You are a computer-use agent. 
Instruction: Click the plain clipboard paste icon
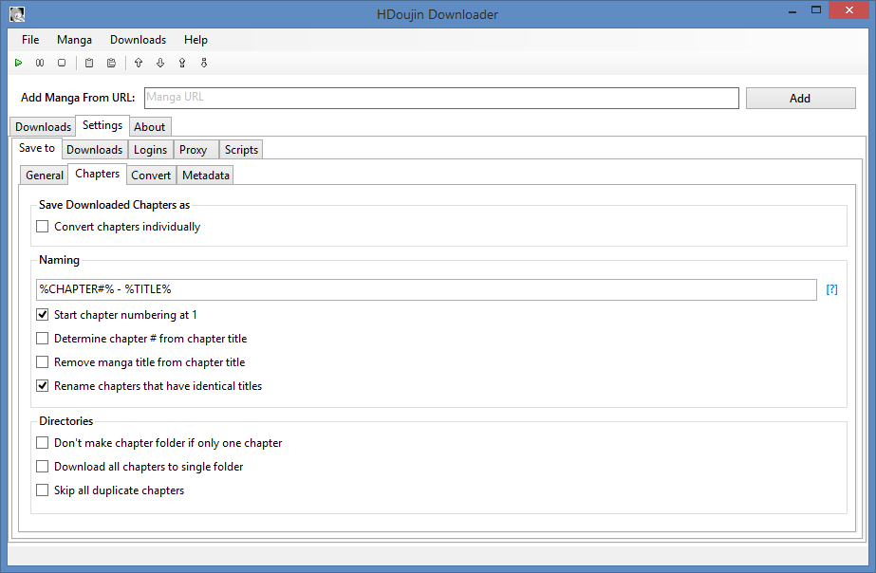(89, 63)
